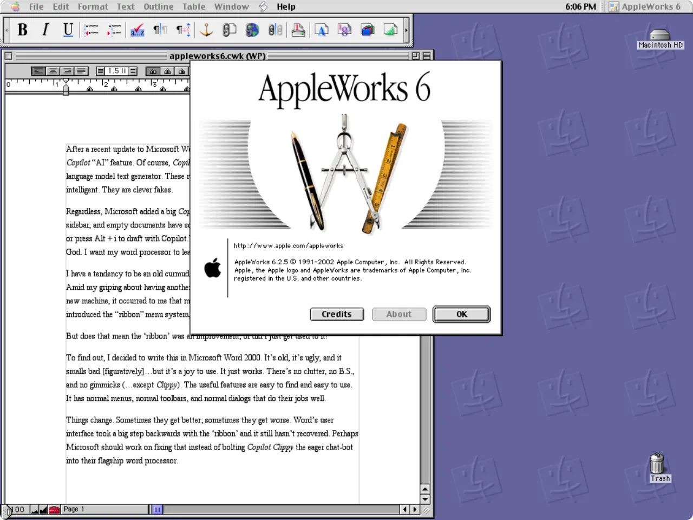This screenshot has width=693, height=520.
Task: Open the Format menu
Action: [93, 6]
